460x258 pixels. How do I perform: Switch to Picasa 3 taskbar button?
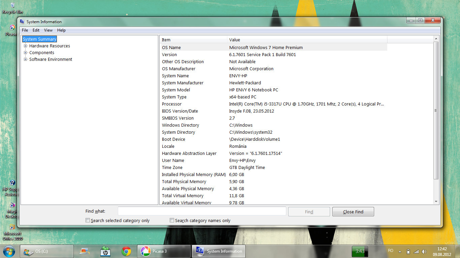click(164, 251)
